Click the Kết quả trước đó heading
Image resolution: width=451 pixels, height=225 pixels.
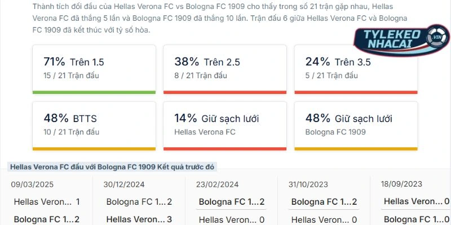(x=113, y=167)
